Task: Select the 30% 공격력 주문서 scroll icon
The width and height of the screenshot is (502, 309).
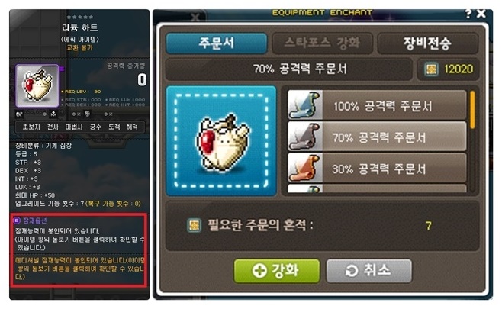Action: tap(305, 168)
